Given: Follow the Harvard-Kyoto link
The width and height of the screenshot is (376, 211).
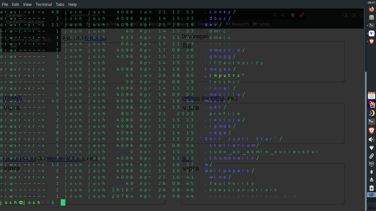Looking at the screenshot, I should pos(19,159).
